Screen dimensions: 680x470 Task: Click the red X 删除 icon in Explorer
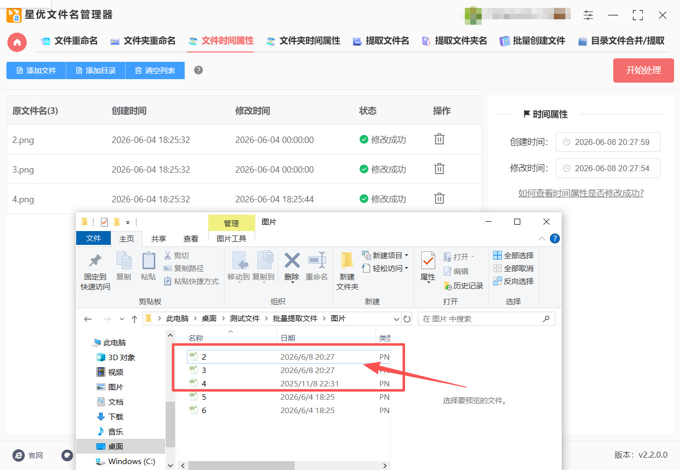point(292,260)
